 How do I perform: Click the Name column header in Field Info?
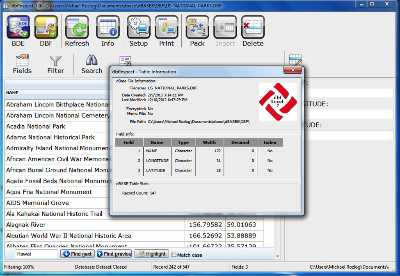click(157, 143)
